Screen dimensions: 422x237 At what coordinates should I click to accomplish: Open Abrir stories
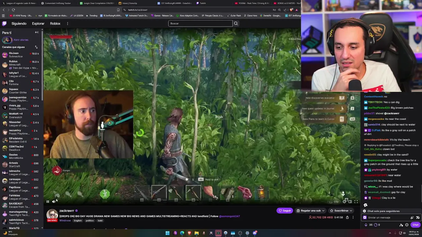pos(15,40)
